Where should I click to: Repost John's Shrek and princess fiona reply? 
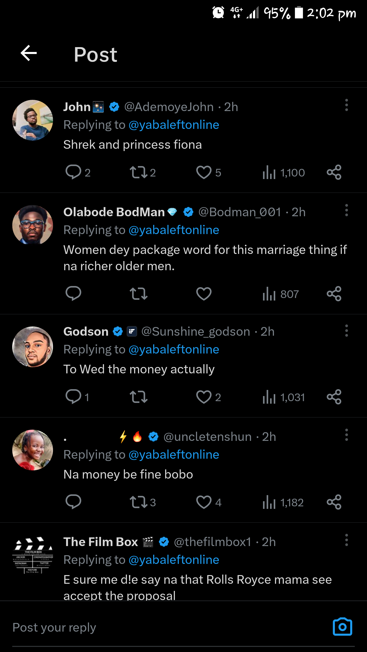[138, 172]
